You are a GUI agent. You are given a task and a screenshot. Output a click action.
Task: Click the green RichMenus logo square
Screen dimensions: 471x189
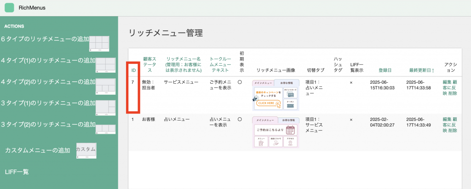point(9,7)
